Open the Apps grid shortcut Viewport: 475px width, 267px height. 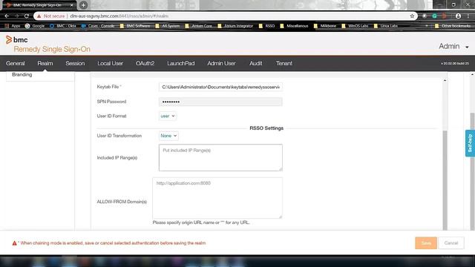coord(12,26)
